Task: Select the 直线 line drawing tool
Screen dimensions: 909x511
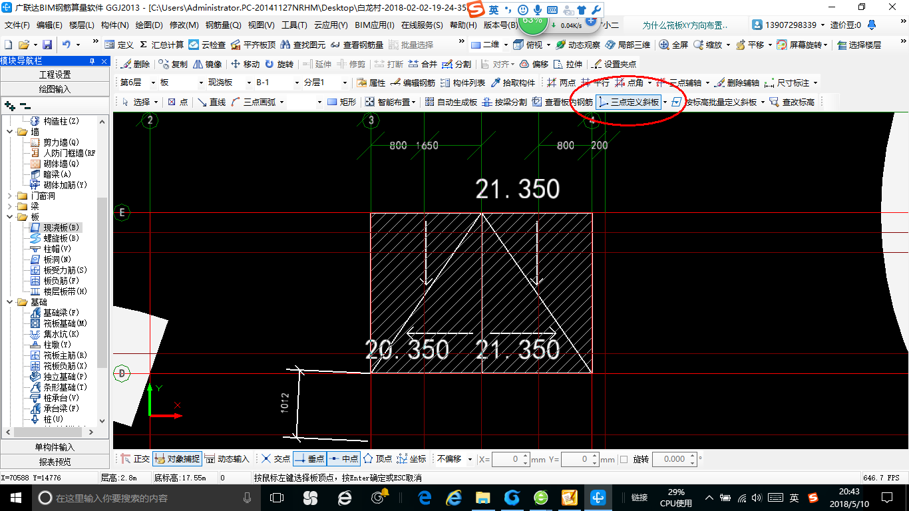Action: pos(212,102)
